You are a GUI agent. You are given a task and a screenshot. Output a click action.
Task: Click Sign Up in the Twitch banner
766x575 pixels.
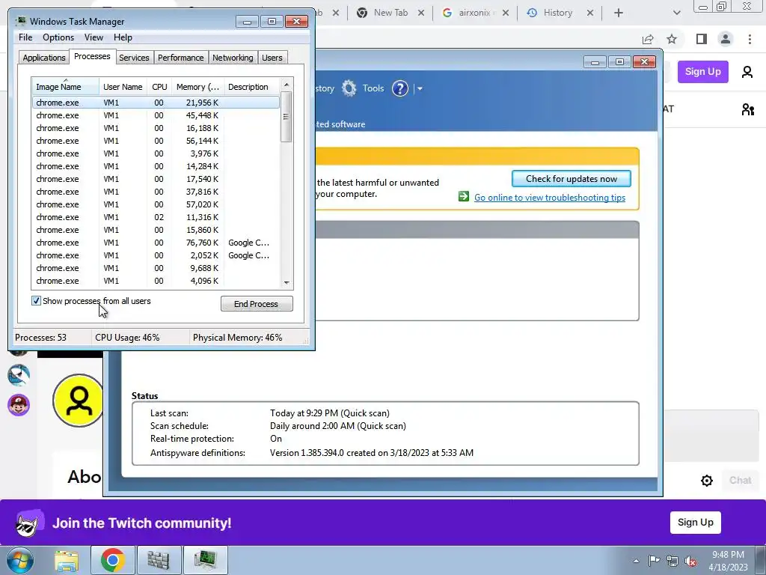pos(695,522)
